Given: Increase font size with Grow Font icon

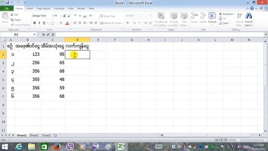Looking at the screenshot, I should [x=64, y=16].
